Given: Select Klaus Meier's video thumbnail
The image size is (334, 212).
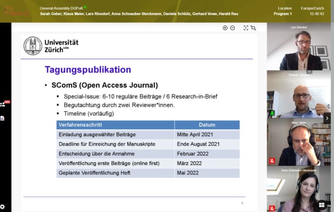Looking at the screenshot, I should (300, 144).
